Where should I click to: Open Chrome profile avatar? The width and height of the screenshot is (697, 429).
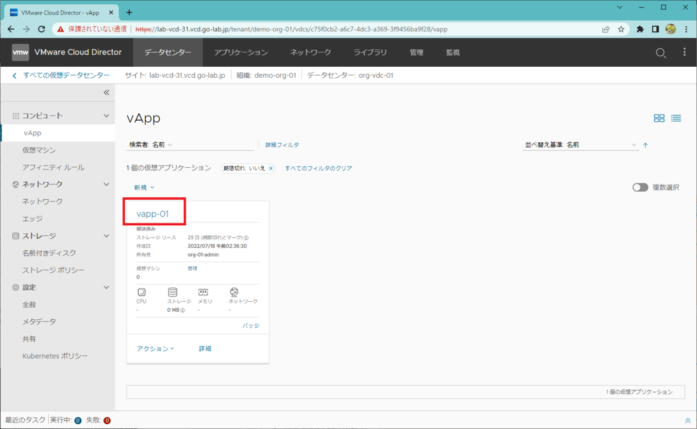670,29
